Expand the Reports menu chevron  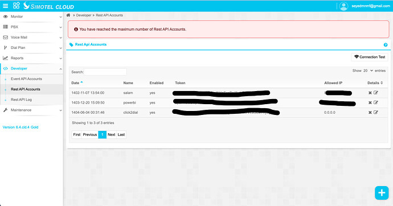click(60, 59)
